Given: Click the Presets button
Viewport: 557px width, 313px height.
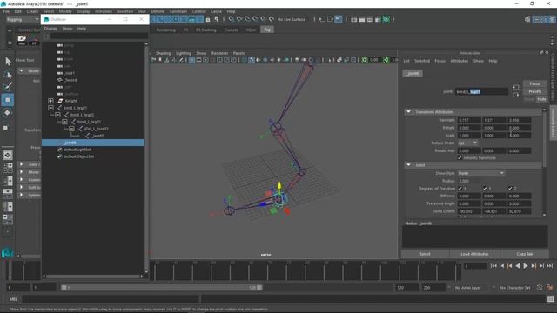Looking at the screenshot, I should (x=535, y=91).
